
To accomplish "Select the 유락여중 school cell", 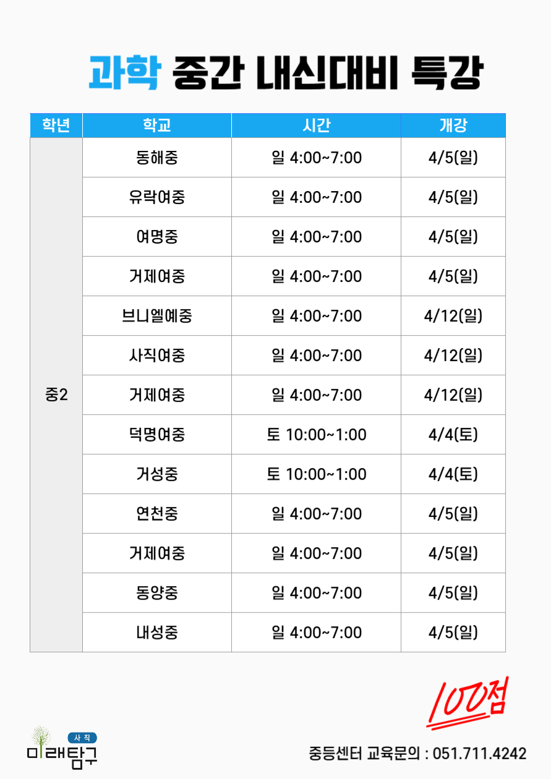I will (157, 197).
